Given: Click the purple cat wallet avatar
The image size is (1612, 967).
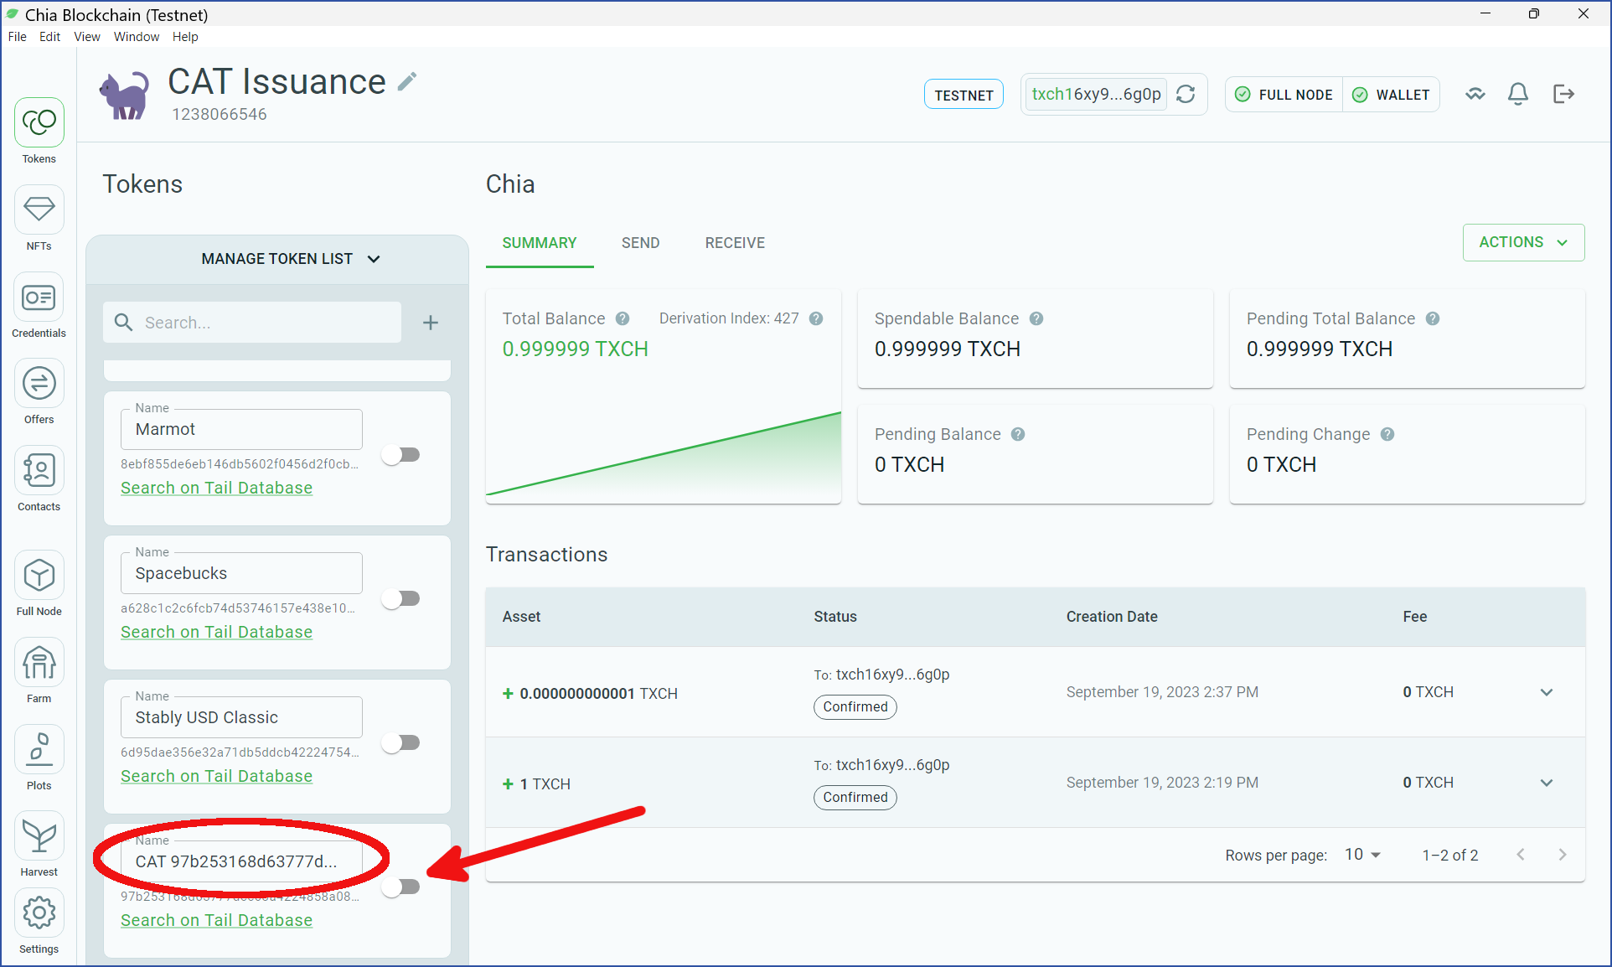Looking at the screenshot, I should tap(125, 95).
